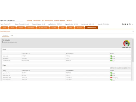Click the save icon in the case header
This screenshot has width=136, height=102.
pyautogui.click(x=125, y=24)
